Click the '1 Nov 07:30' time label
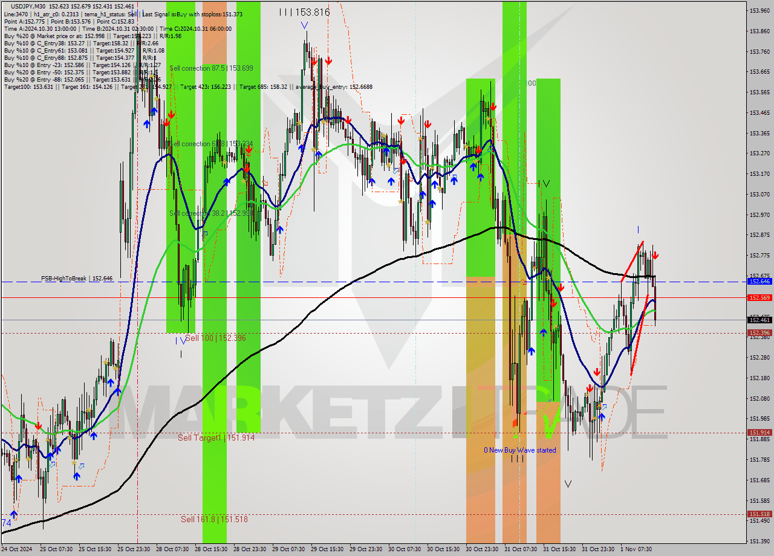 point(636,549)
